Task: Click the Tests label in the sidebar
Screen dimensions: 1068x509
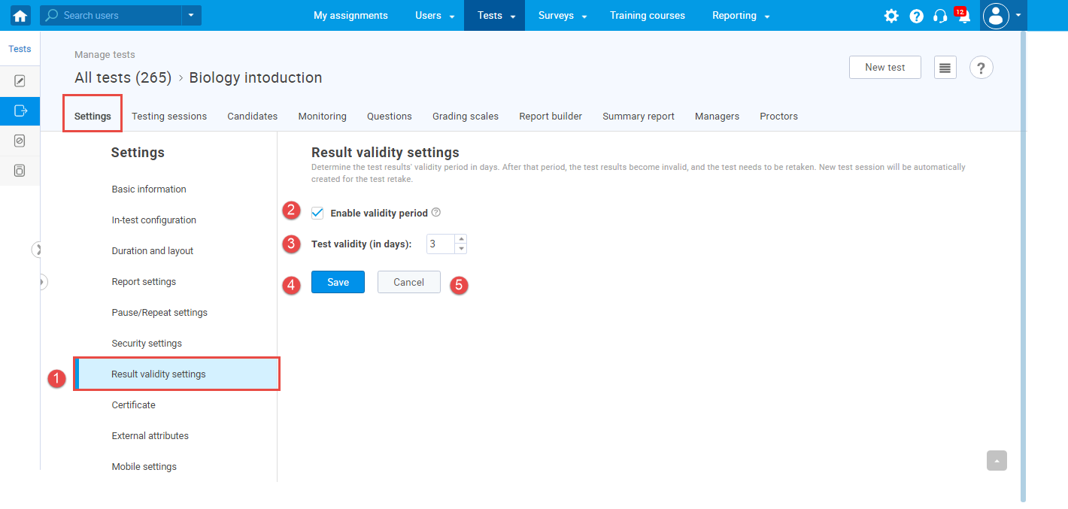Action: pyautogui.click(x=20, y=49)
